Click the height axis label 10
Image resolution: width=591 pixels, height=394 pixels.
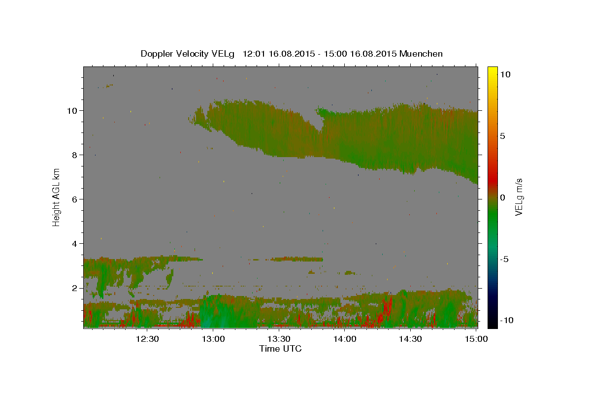(73, 110)
